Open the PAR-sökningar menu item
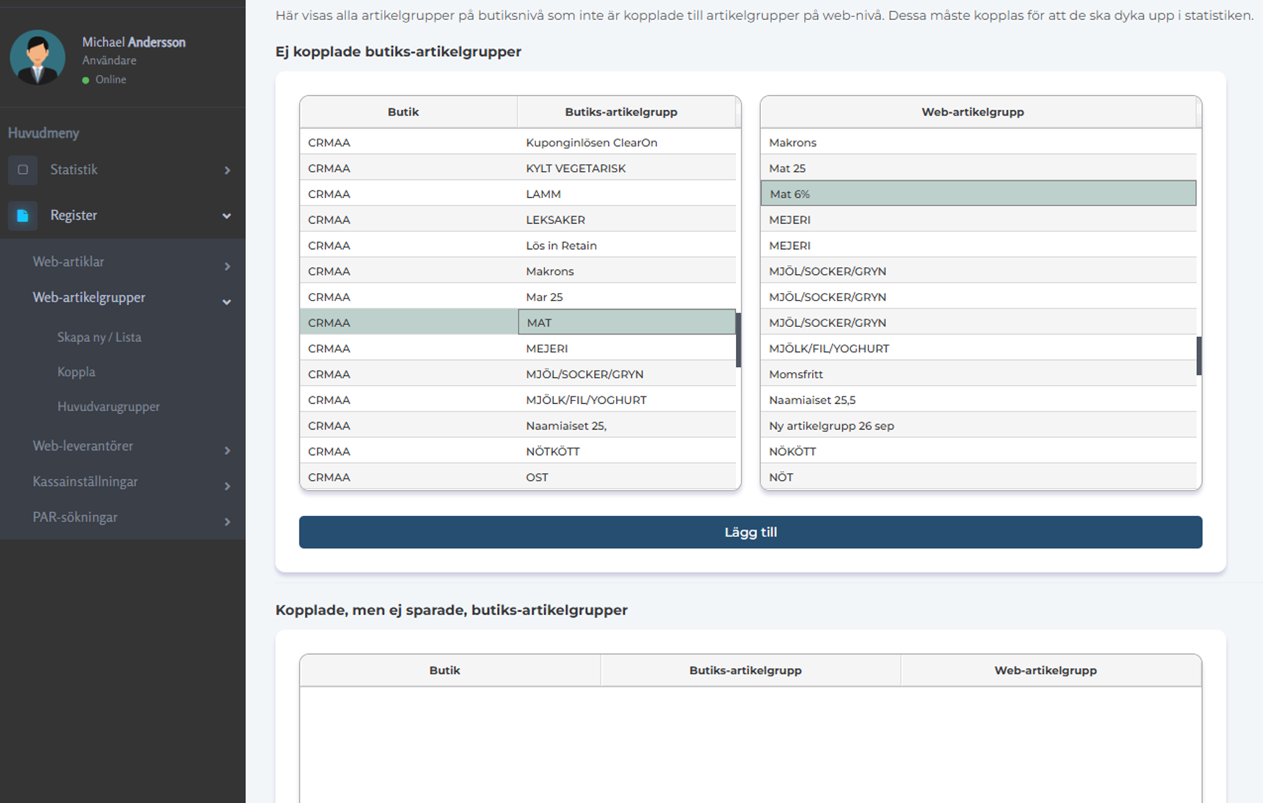 coord(75,517)
